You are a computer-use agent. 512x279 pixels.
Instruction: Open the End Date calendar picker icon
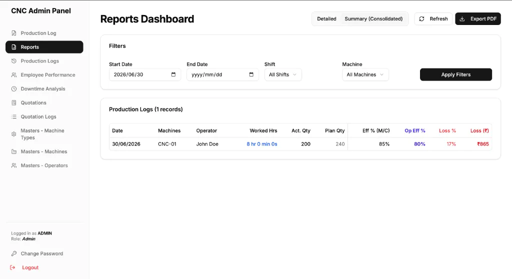(x=251, y=74)
